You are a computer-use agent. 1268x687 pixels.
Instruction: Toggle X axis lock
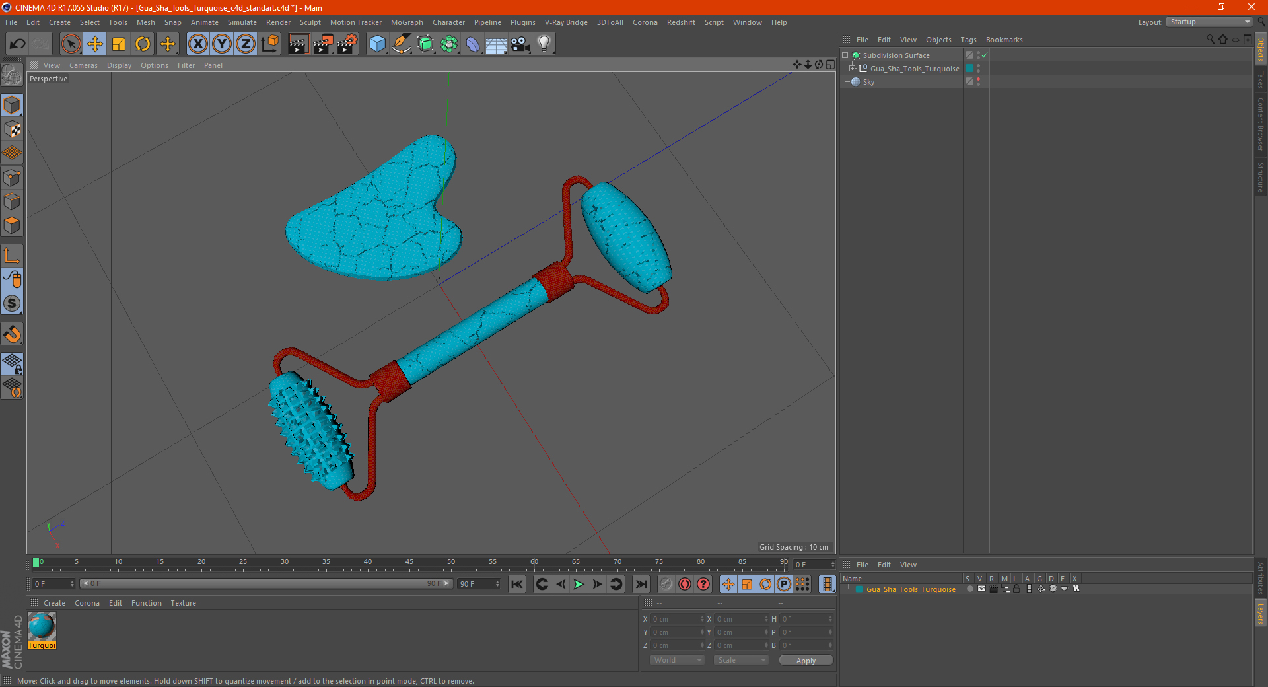[x=197, y=44]
